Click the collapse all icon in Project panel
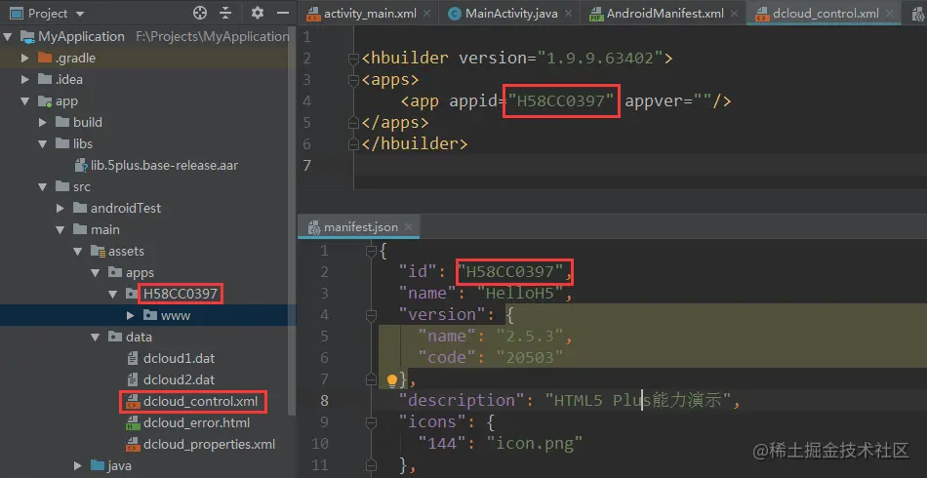The width and height of the screenshot is (927, 478). [225, 13]
